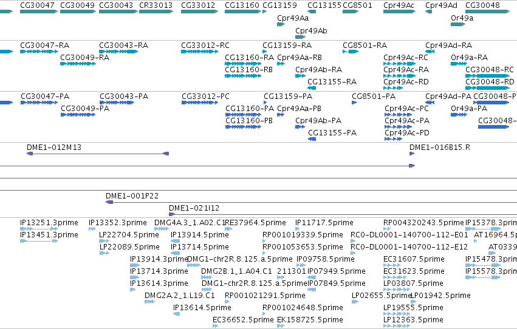
Task: Click the CG30043-RA transcript label
Action: (124, 46)
